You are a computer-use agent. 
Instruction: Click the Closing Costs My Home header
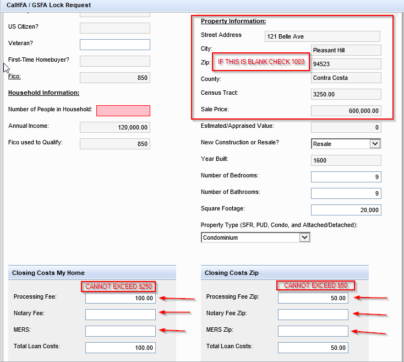pos(92,273)
